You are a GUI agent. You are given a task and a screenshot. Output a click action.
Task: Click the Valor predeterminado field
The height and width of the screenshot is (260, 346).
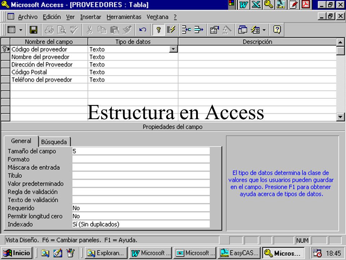coord(141,184)
